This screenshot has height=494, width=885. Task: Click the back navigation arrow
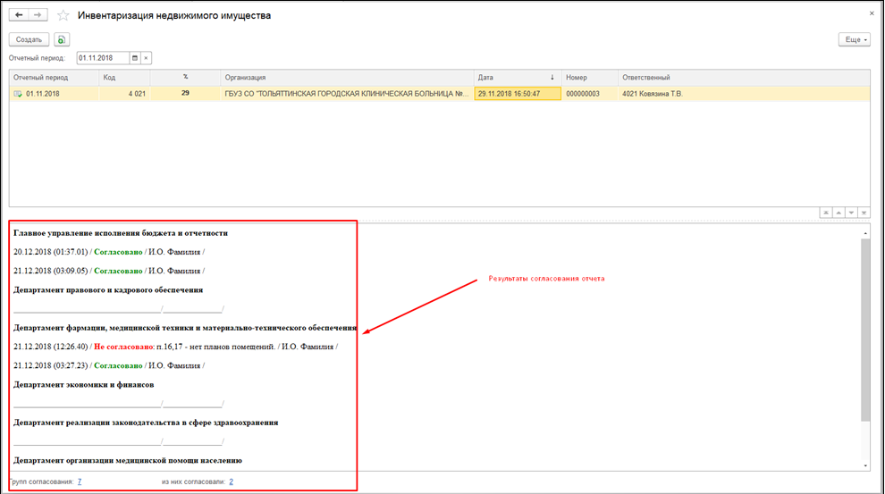pyautogui.click(x=19, y=16)
